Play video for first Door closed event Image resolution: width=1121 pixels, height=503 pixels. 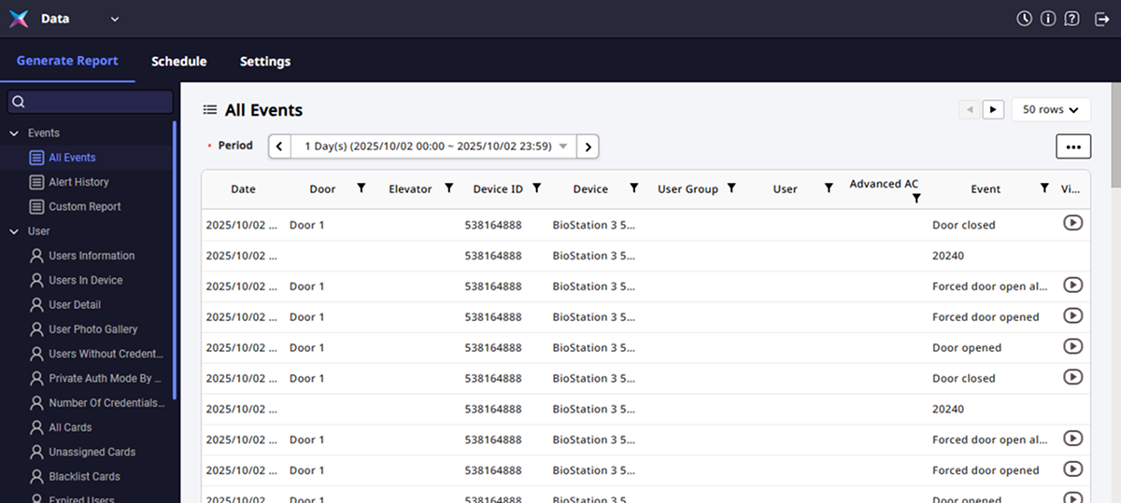1072,223
